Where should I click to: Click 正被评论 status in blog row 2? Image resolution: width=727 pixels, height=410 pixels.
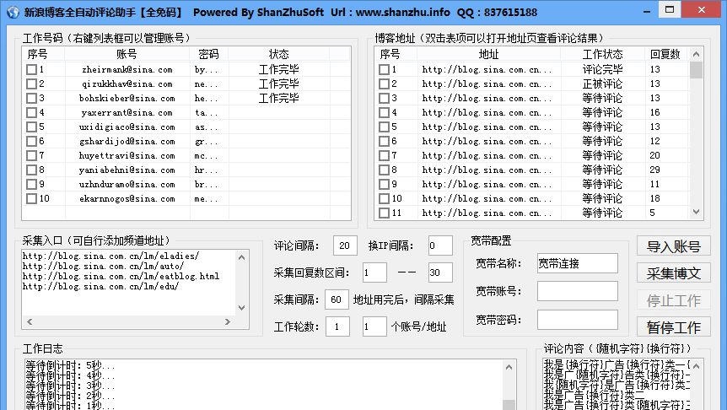(x=602, y=84)
